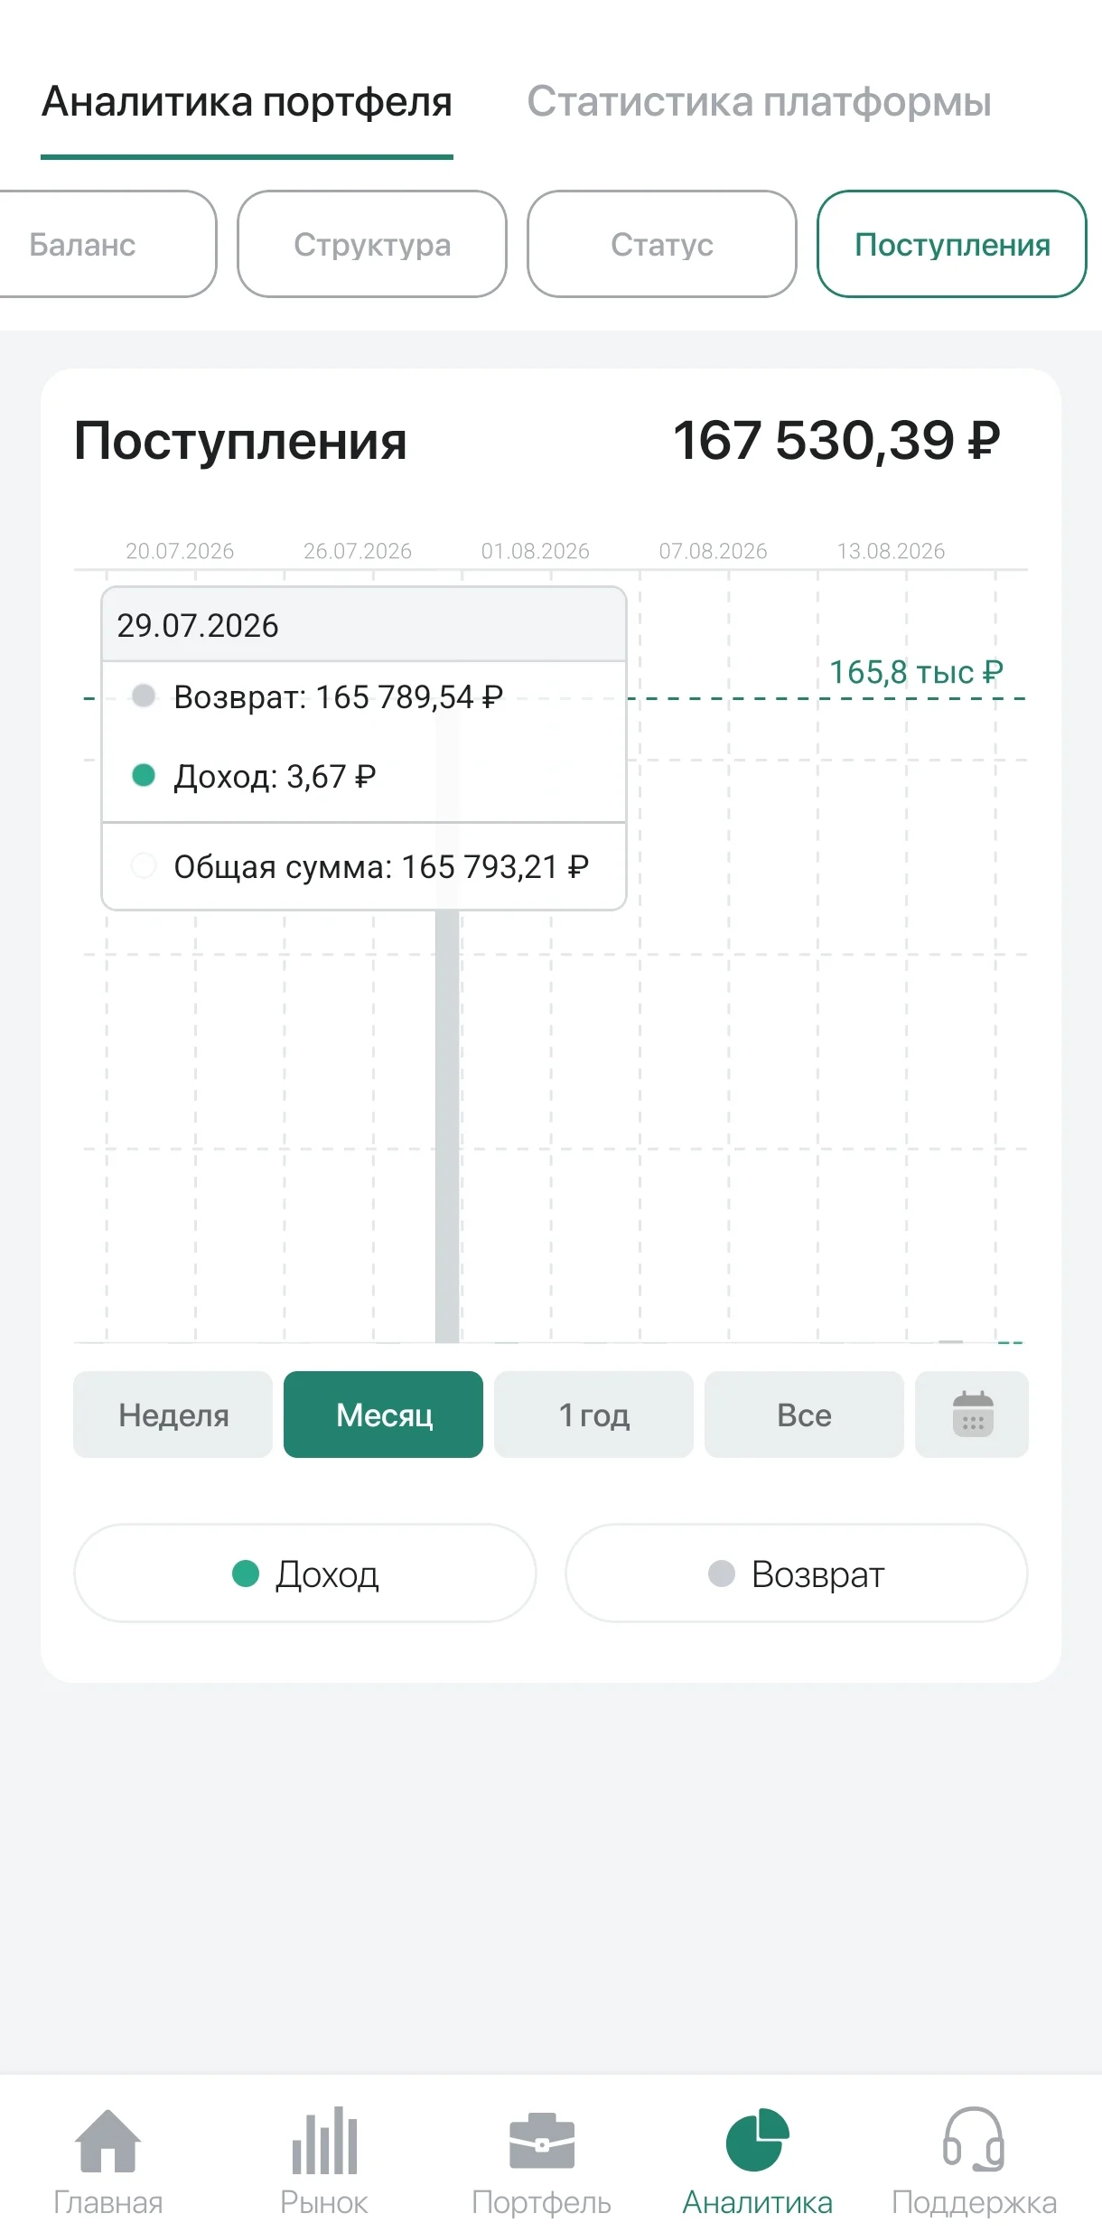1102x2232 pixels.
Task: Select the Все period option
Action: (804, 1414)
